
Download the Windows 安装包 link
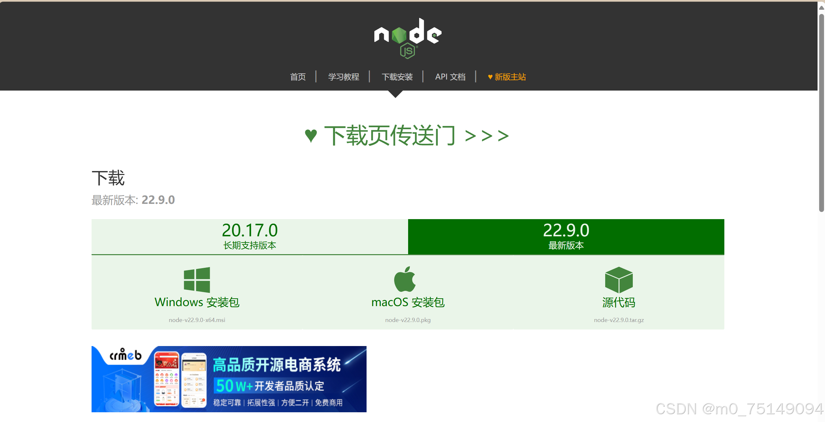tap(197, 302)
